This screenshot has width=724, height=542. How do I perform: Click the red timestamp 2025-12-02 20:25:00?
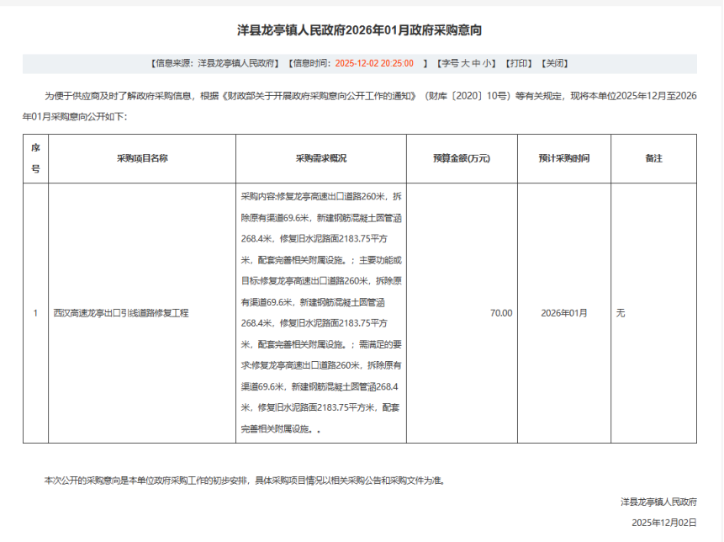(x=374, y=63)
